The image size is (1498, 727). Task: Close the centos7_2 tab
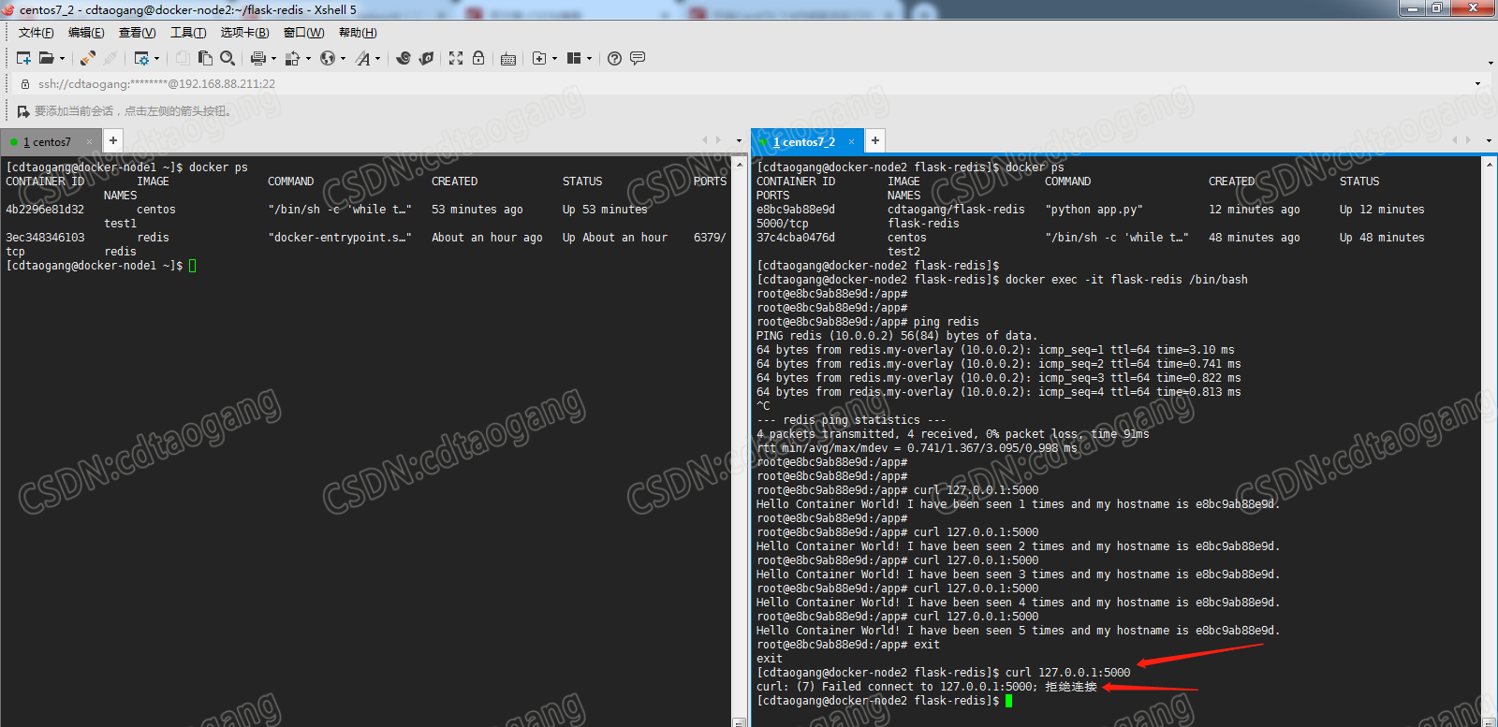tap(852, 142)
